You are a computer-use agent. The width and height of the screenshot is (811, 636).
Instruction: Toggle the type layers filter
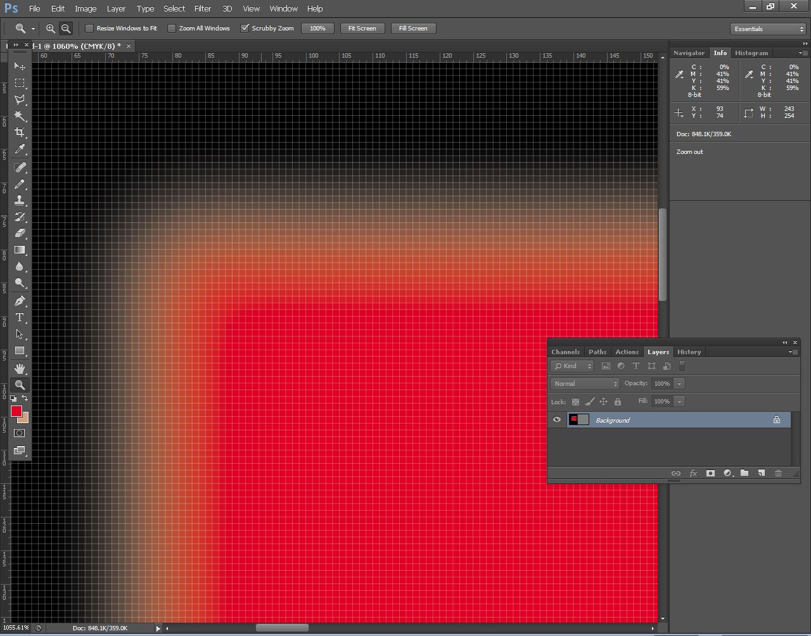(636, 366)
